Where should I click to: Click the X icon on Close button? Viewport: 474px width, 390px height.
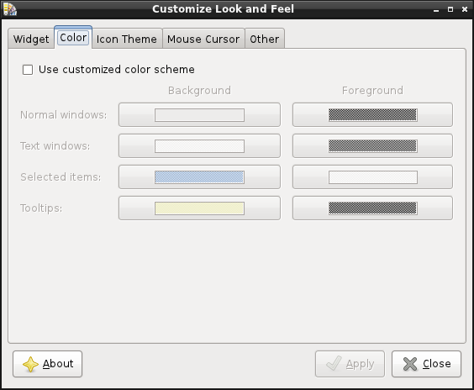[410, 364]
